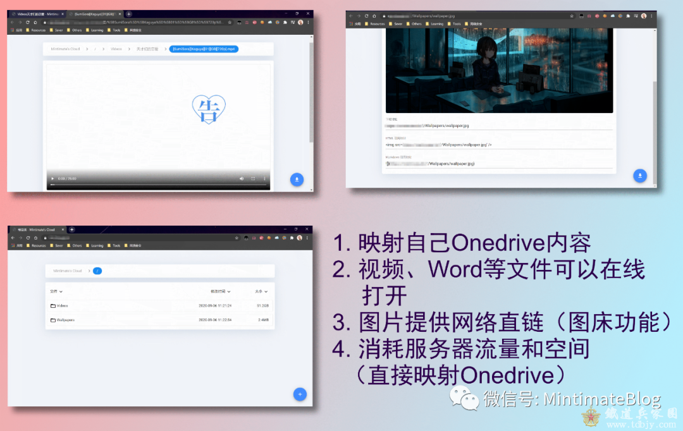The height and width of the screenshot is (431, 683).
Task: Open the Wallpapers folder in the file list
Action: 62,320
